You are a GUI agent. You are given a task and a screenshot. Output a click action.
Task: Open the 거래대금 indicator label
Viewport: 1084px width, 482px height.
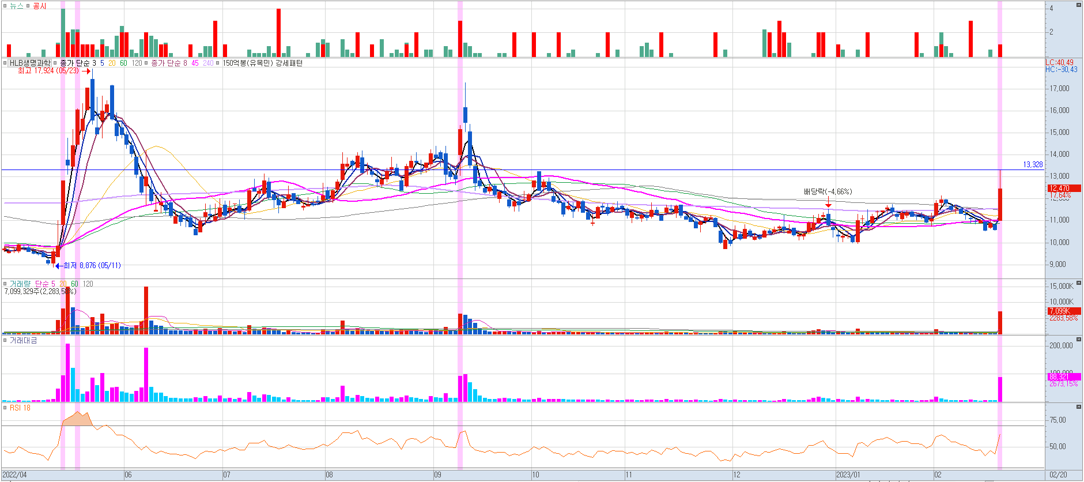tap(23, 340)
